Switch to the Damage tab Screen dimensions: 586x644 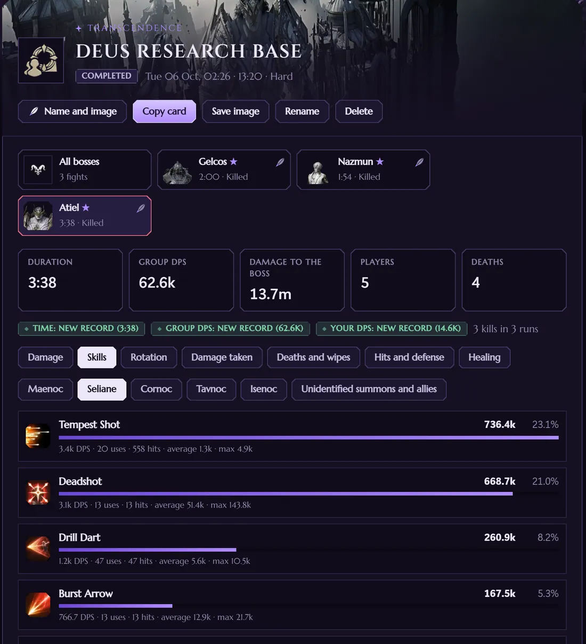pyautogui.click(x=45, y=357)
